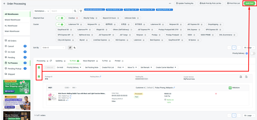Click the green Webstore channel icon
257x120 pixels.
coord(230,88)
